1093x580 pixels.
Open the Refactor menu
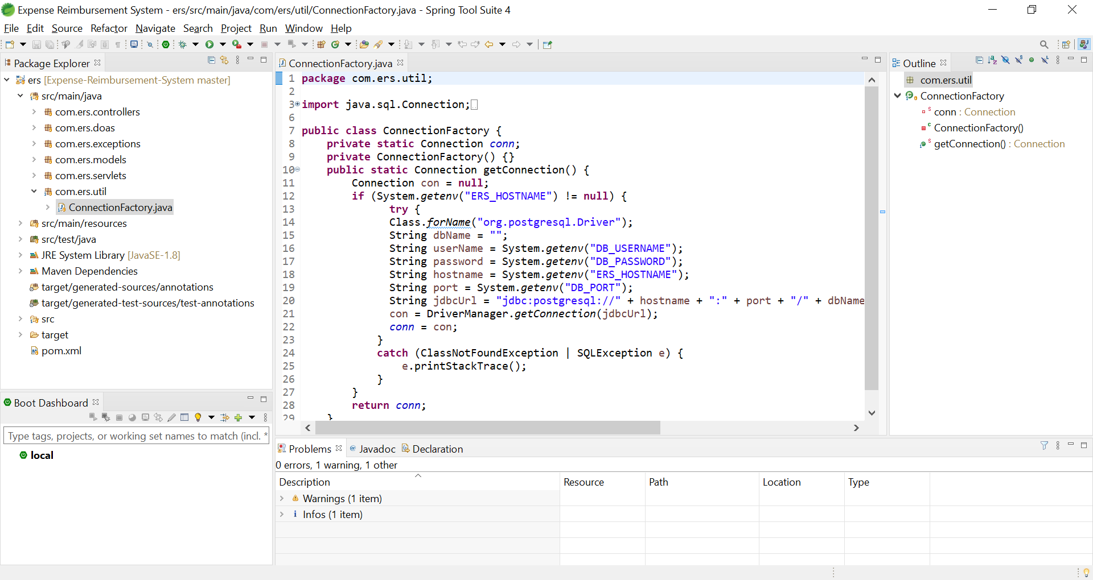[109, 28]
